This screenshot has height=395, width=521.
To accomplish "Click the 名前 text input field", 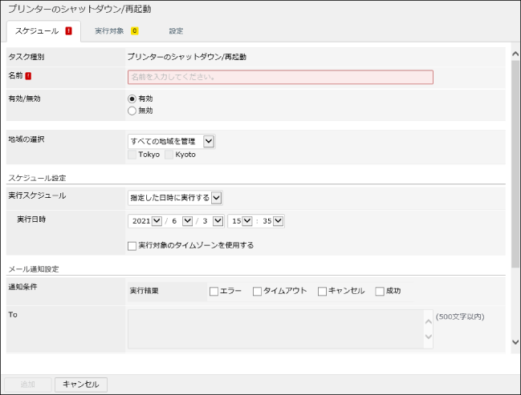I will (x=280, y=77).
